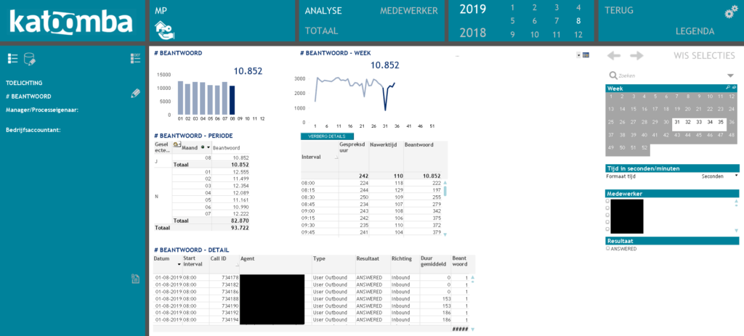Select week 36 in Week list
Image resolution: width=744 pixels, height=336 pixels.
pos(732,122)
